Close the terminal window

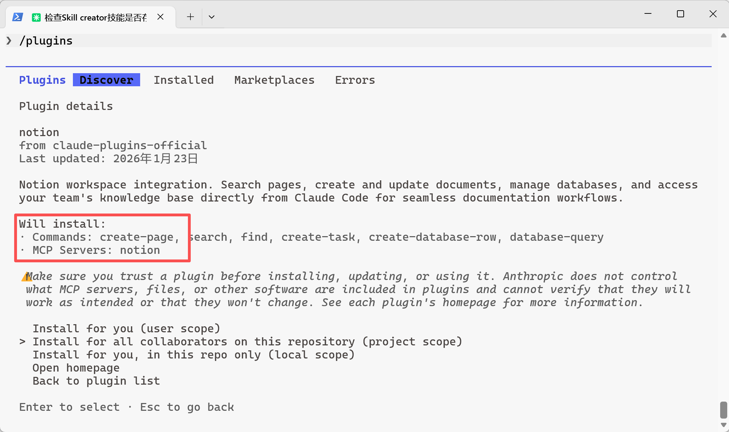[713, 14]
